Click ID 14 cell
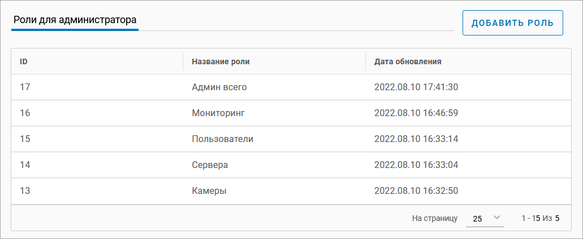This screenshot has width=583, height=239. coord(25,165)
